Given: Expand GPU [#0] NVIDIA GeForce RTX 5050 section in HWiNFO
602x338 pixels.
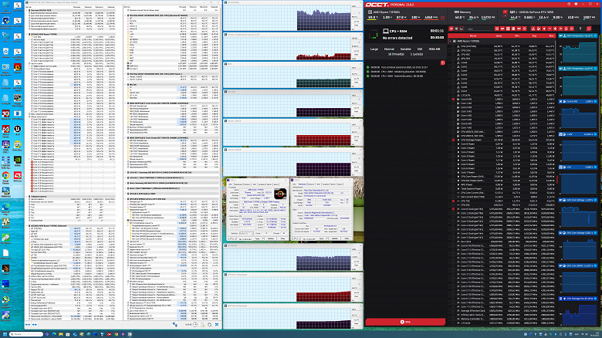Looking at the screenshot, I should pos(125,199).
